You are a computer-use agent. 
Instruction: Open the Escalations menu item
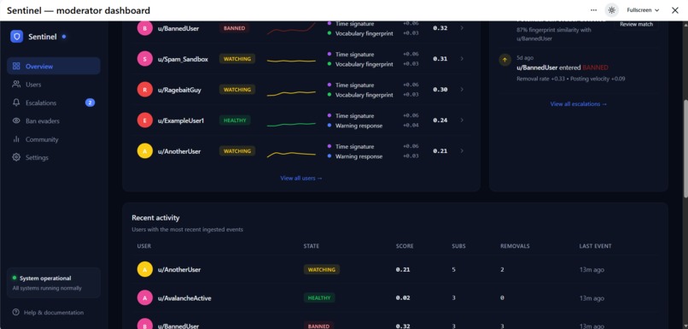coord(54,103)
